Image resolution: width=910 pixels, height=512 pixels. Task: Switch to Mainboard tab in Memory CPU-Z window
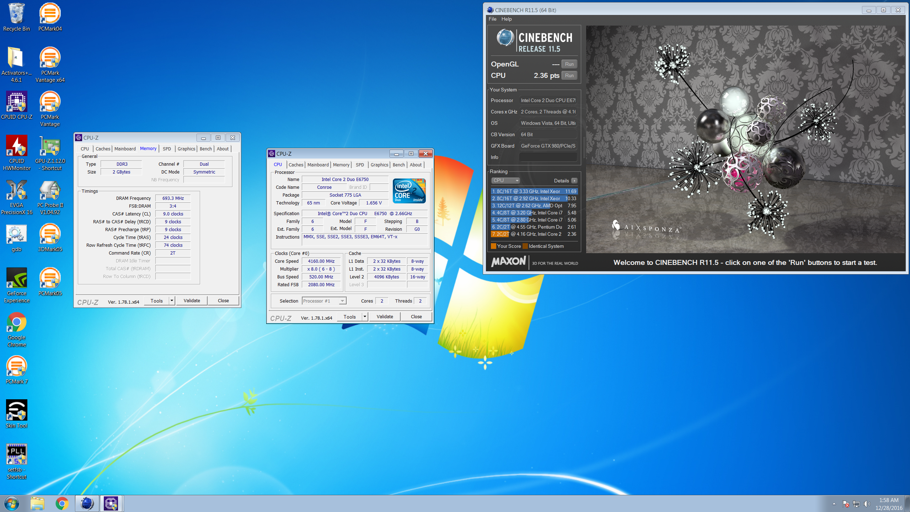pos(125,149)
